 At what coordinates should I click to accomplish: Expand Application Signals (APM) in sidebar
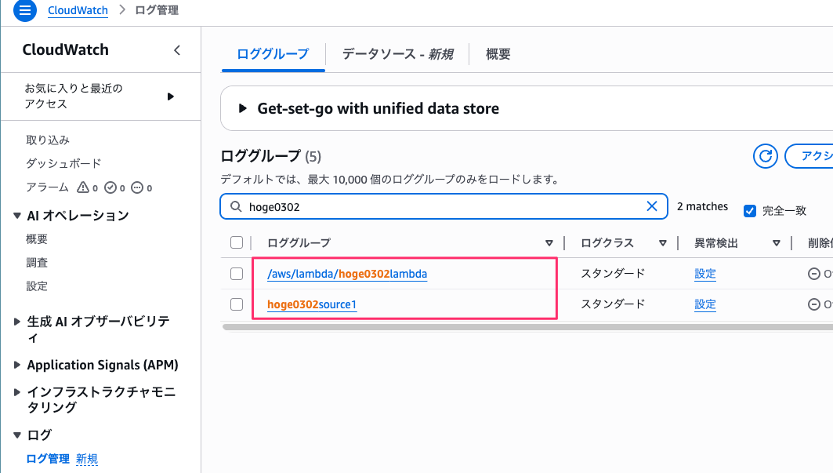tap(19, 365)
